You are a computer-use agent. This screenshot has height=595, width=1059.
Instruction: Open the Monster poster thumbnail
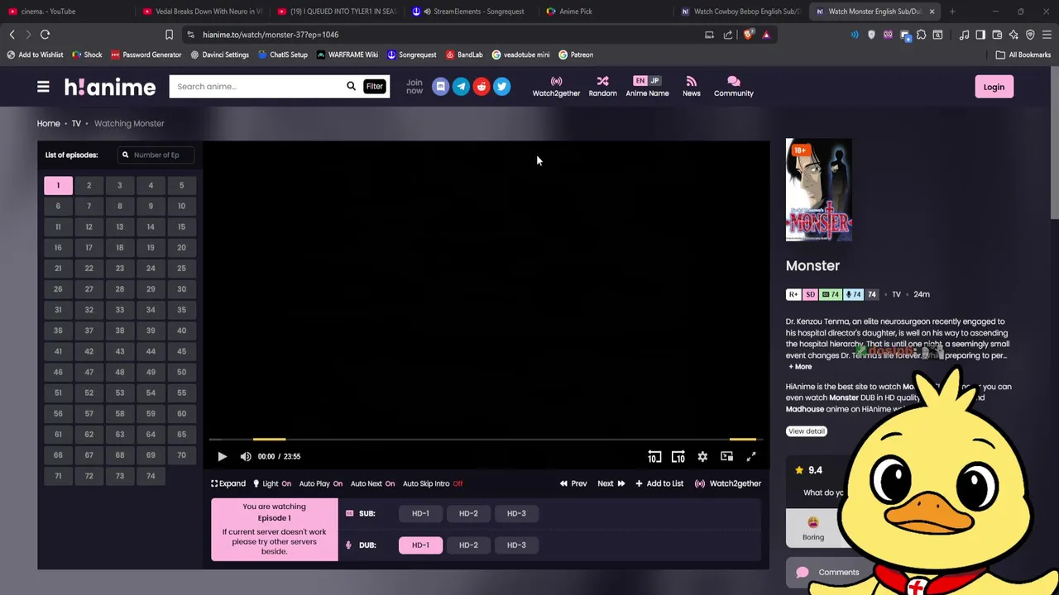[818, 190]
